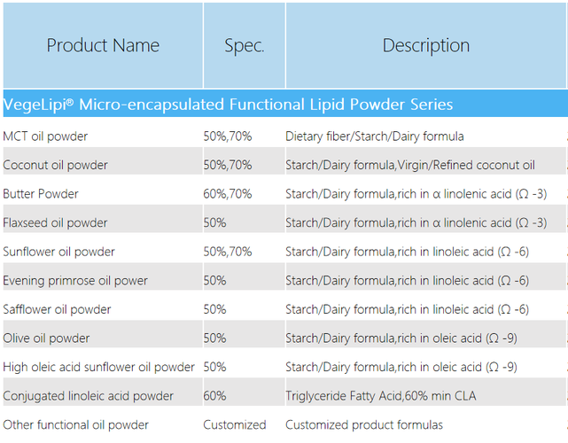
Task: Select the Butter Powder 60%,70% spec
Action: 228,194
